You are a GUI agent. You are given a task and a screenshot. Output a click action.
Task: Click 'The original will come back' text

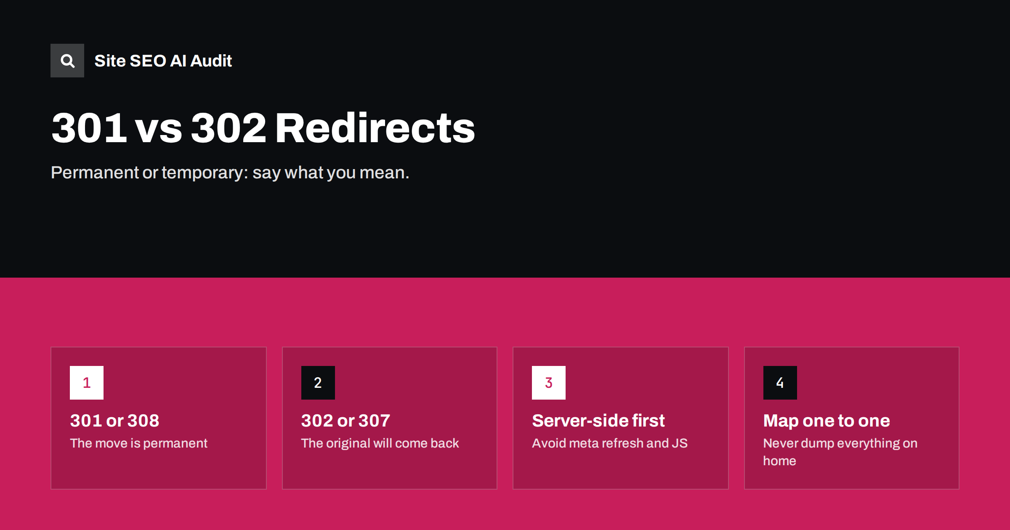click(380, 443)
